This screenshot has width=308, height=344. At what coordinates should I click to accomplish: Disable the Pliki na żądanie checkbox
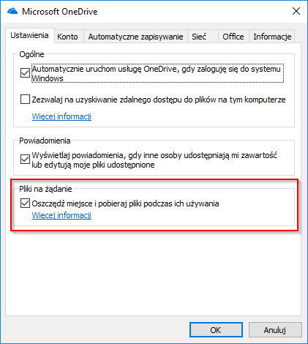[25, 203]
